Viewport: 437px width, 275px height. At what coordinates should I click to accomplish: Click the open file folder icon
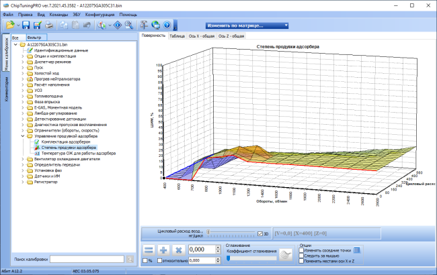coord(10,25)
